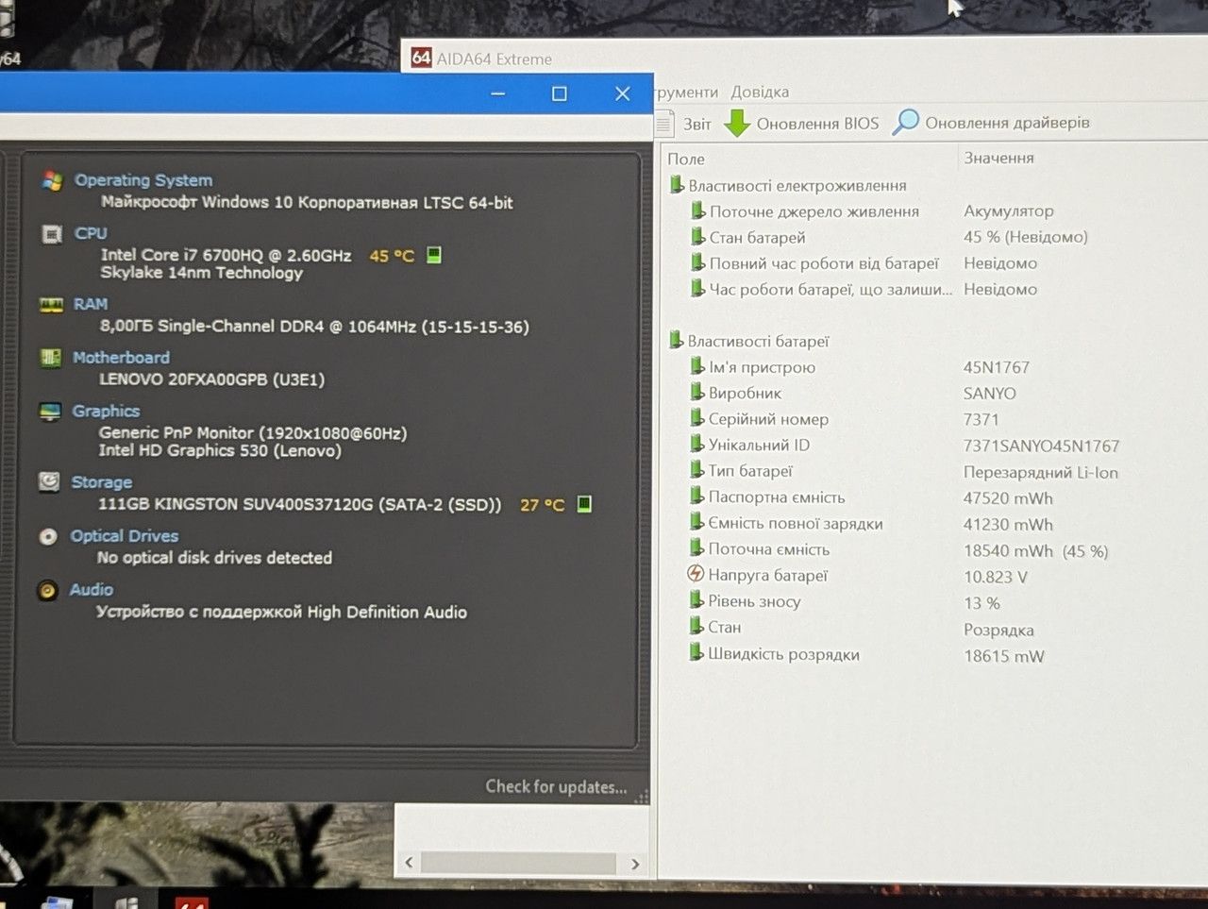Click the horizontal scrollbar right arrow

coord(635,863)
